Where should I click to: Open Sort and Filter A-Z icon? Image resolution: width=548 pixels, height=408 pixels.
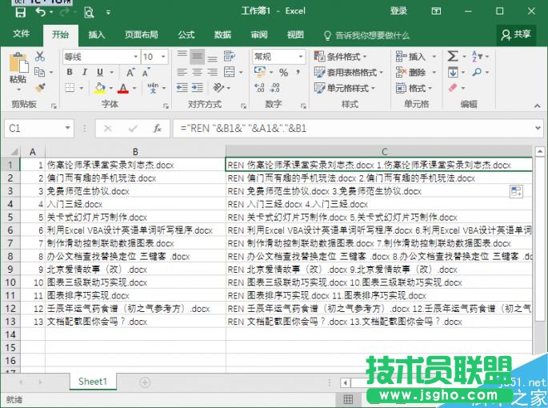pos(477,56)
